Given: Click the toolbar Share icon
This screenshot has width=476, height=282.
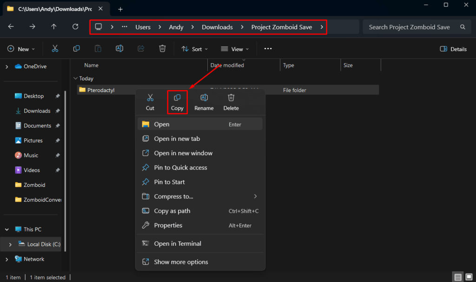Looking at the screenshot, I should click(141, 49).
